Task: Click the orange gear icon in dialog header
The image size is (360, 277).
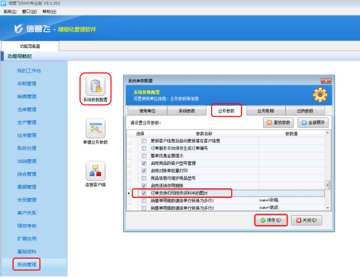Action: click(320, 95)
